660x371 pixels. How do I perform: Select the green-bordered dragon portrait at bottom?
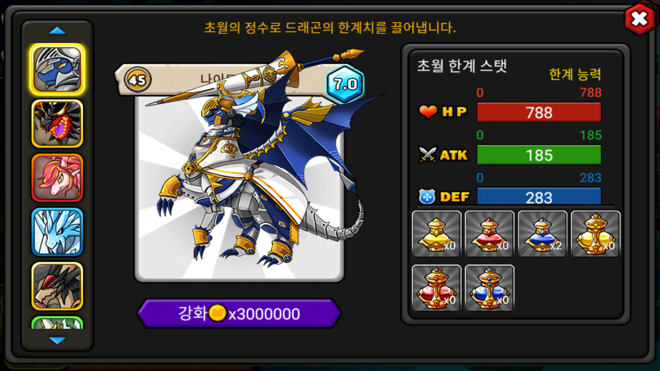point(57,323)
